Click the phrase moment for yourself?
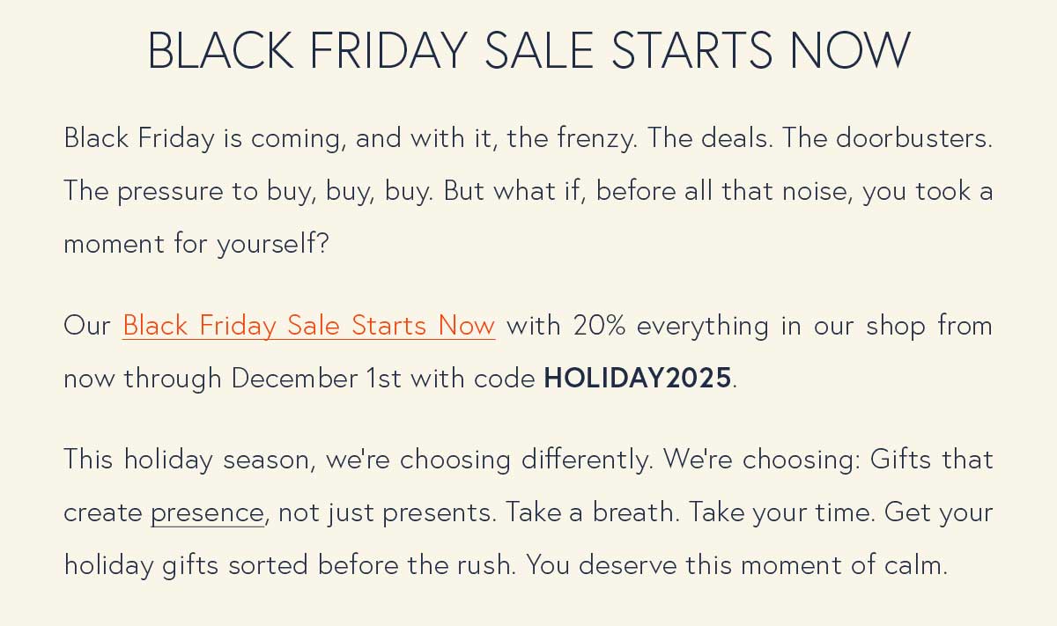1057x626 pixels. click(x=196, y=244)
